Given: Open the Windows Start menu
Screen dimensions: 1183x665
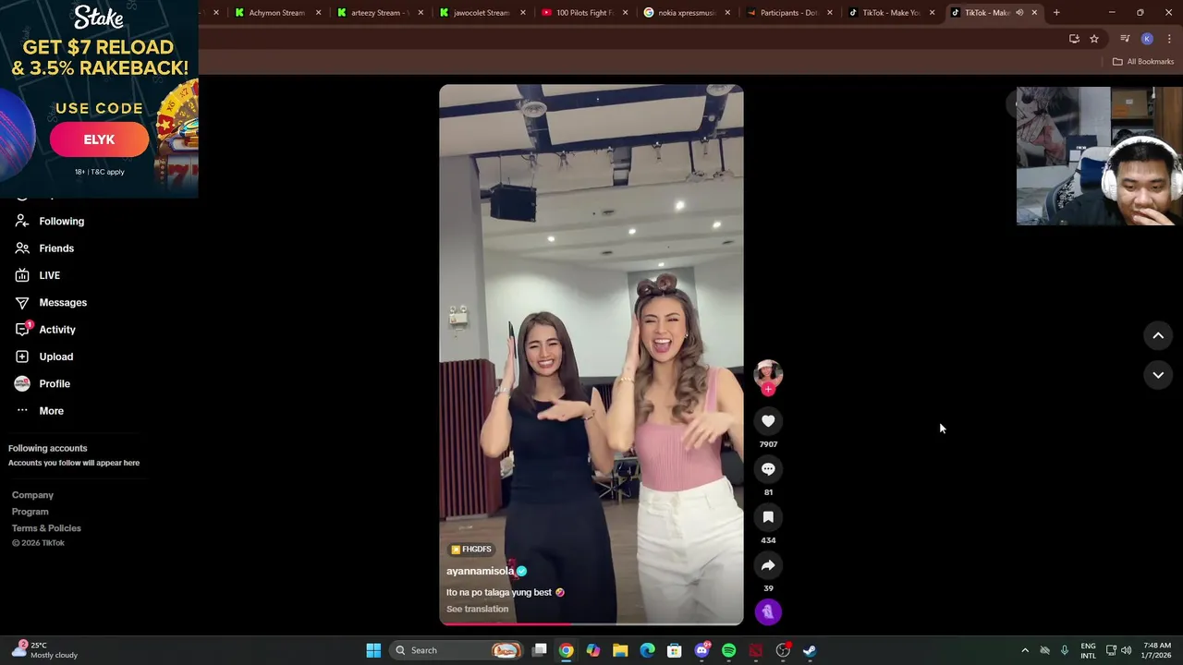Looking at the screenshot, I should click(x=373, y=650).
